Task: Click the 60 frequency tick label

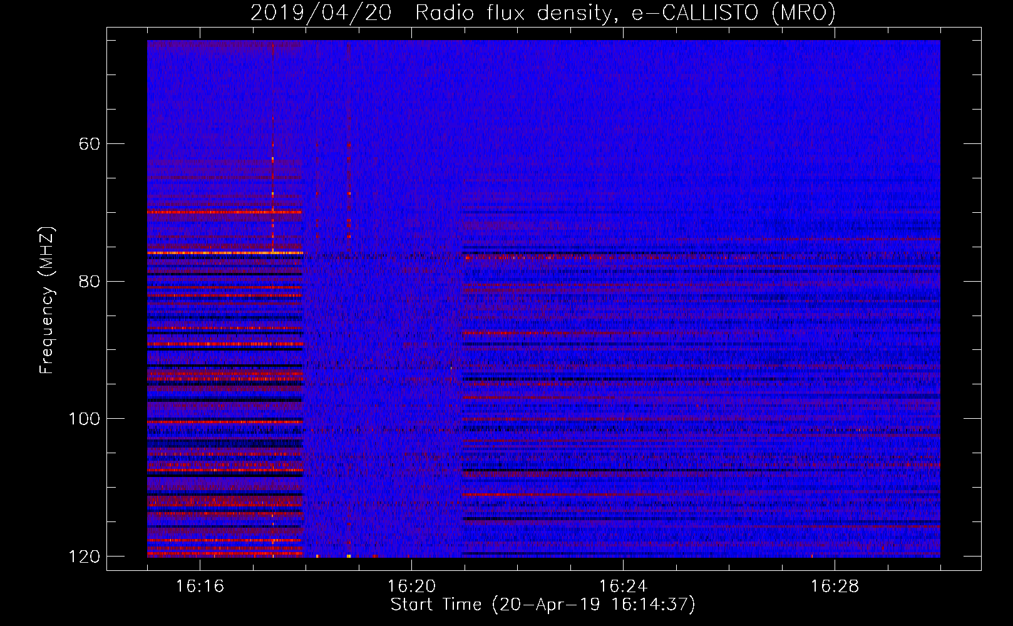Action: [90, 144]
